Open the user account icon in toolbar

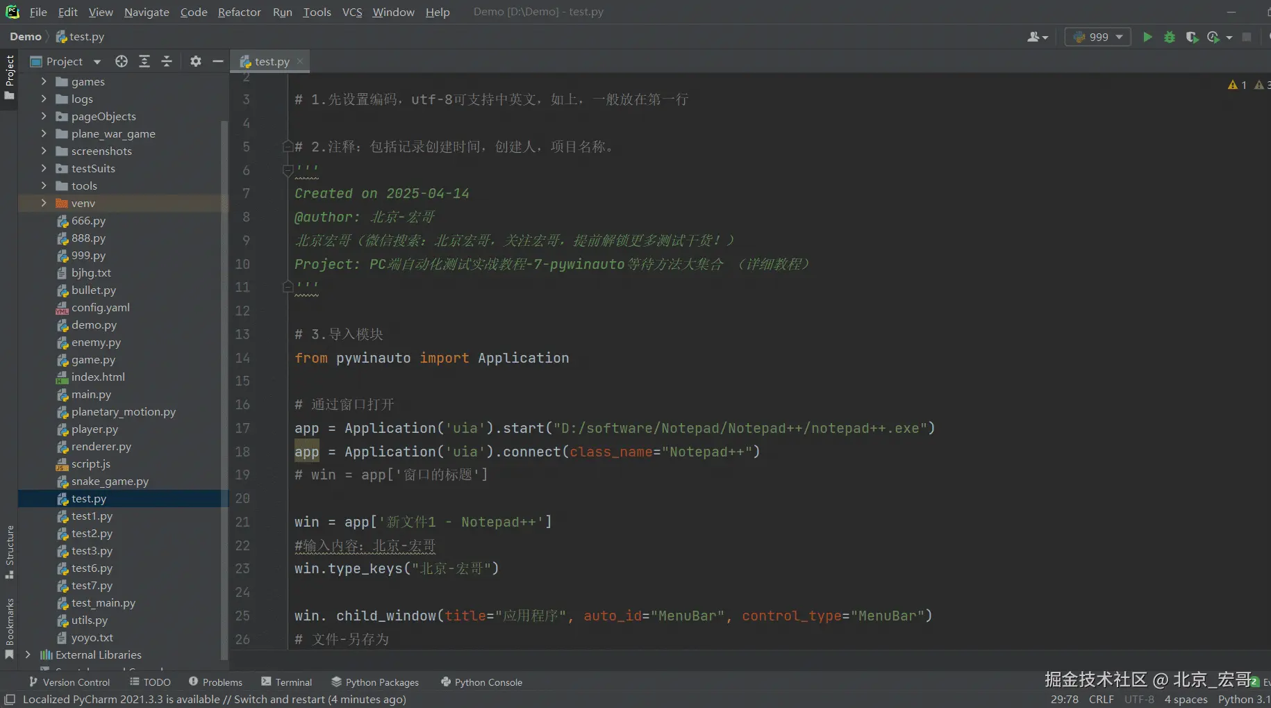1037,37
